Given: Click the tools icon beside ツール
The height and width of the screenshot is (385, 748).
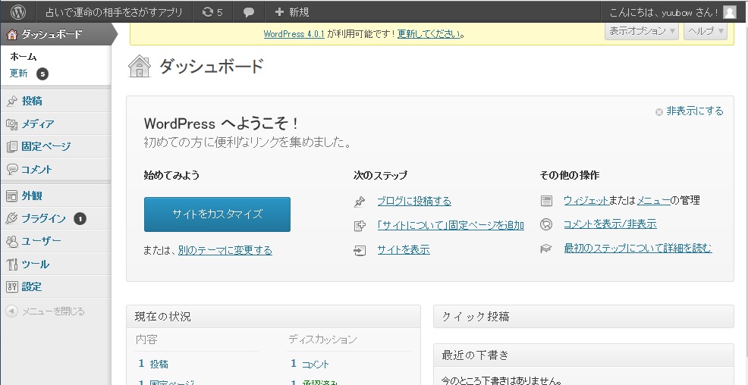Looking at the screenshot, I should pos(12,264).
